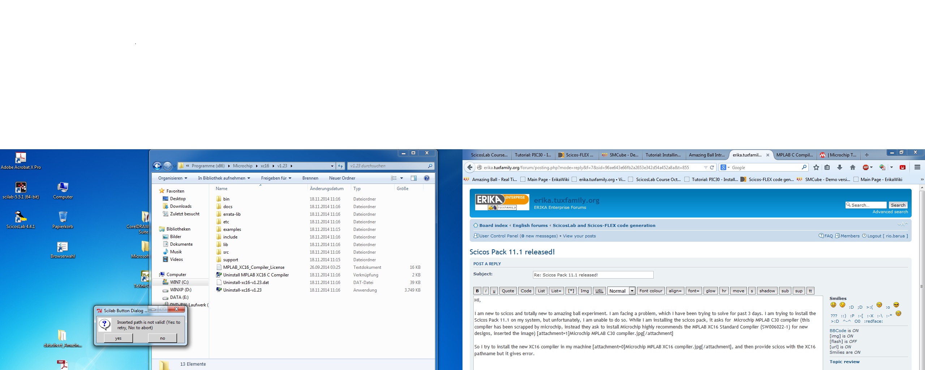This screenshot has width=925, height=370.
Task: Click the Subject input field
Action: [593, 275]
